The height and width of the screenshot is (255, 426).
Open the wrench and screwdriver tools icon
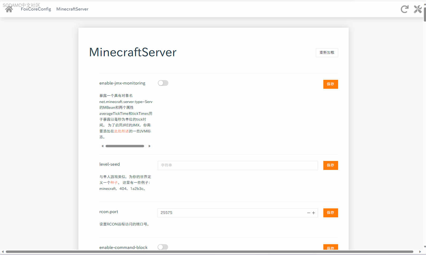418,9
